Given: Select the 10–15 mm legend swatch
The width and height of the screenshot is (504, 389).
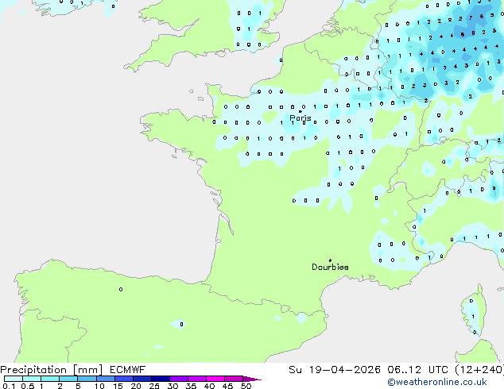Looking at the screenshot, I should [105, 379].
